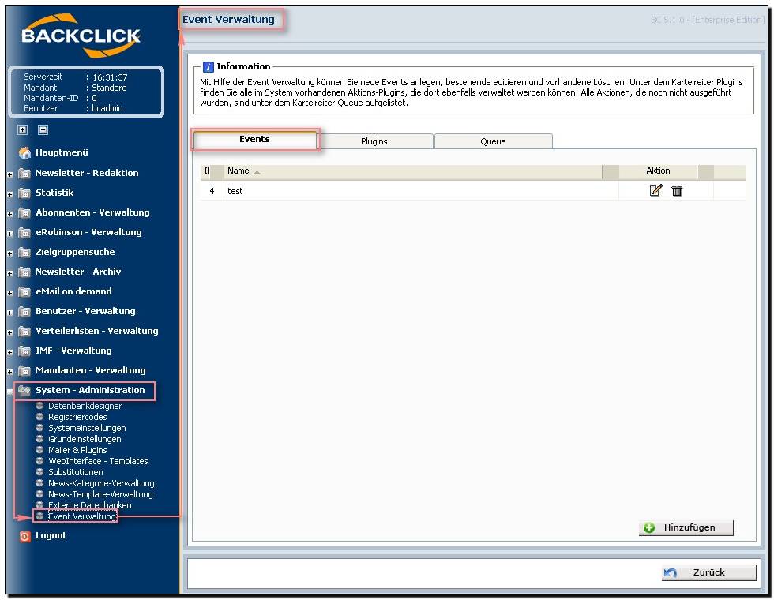Click the trash icon to delete test event
Viewport: 774px width, 600px height.
pyautogui.click(x=677, y=190)
